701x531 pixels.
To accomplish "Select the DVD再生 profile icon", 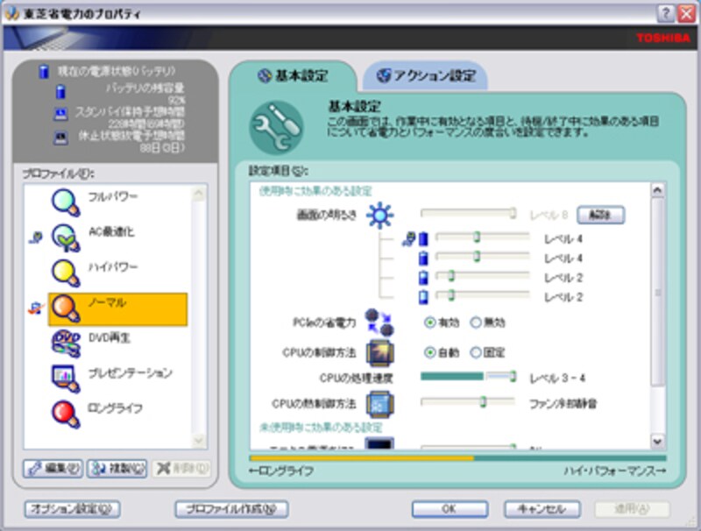I will pyautogui.click(x=66, y=342).
